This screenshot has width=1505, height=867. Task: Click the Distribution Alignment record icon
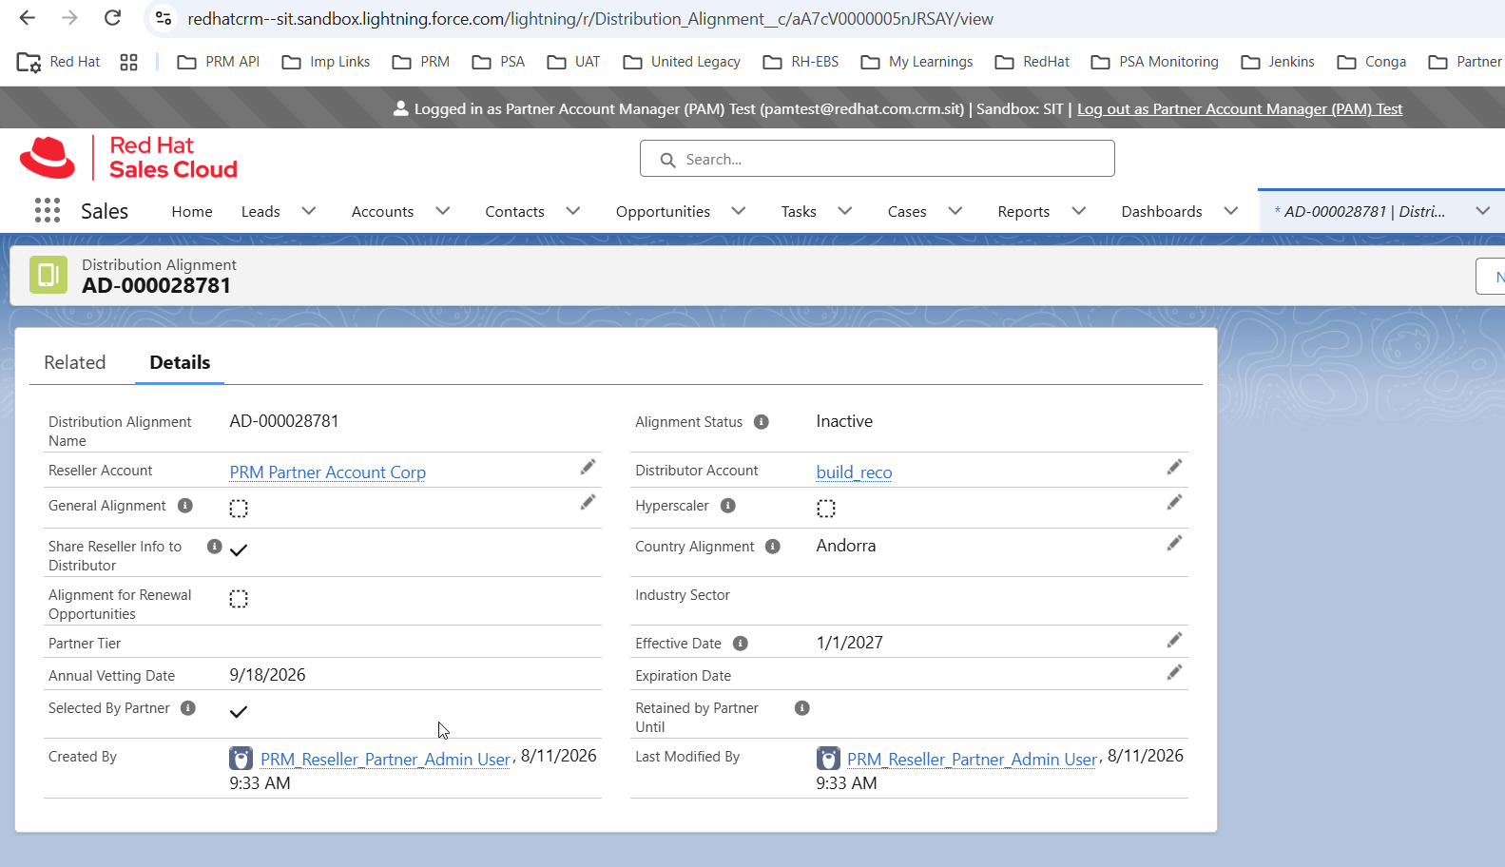pyautogui.click(x=48, y=275)
